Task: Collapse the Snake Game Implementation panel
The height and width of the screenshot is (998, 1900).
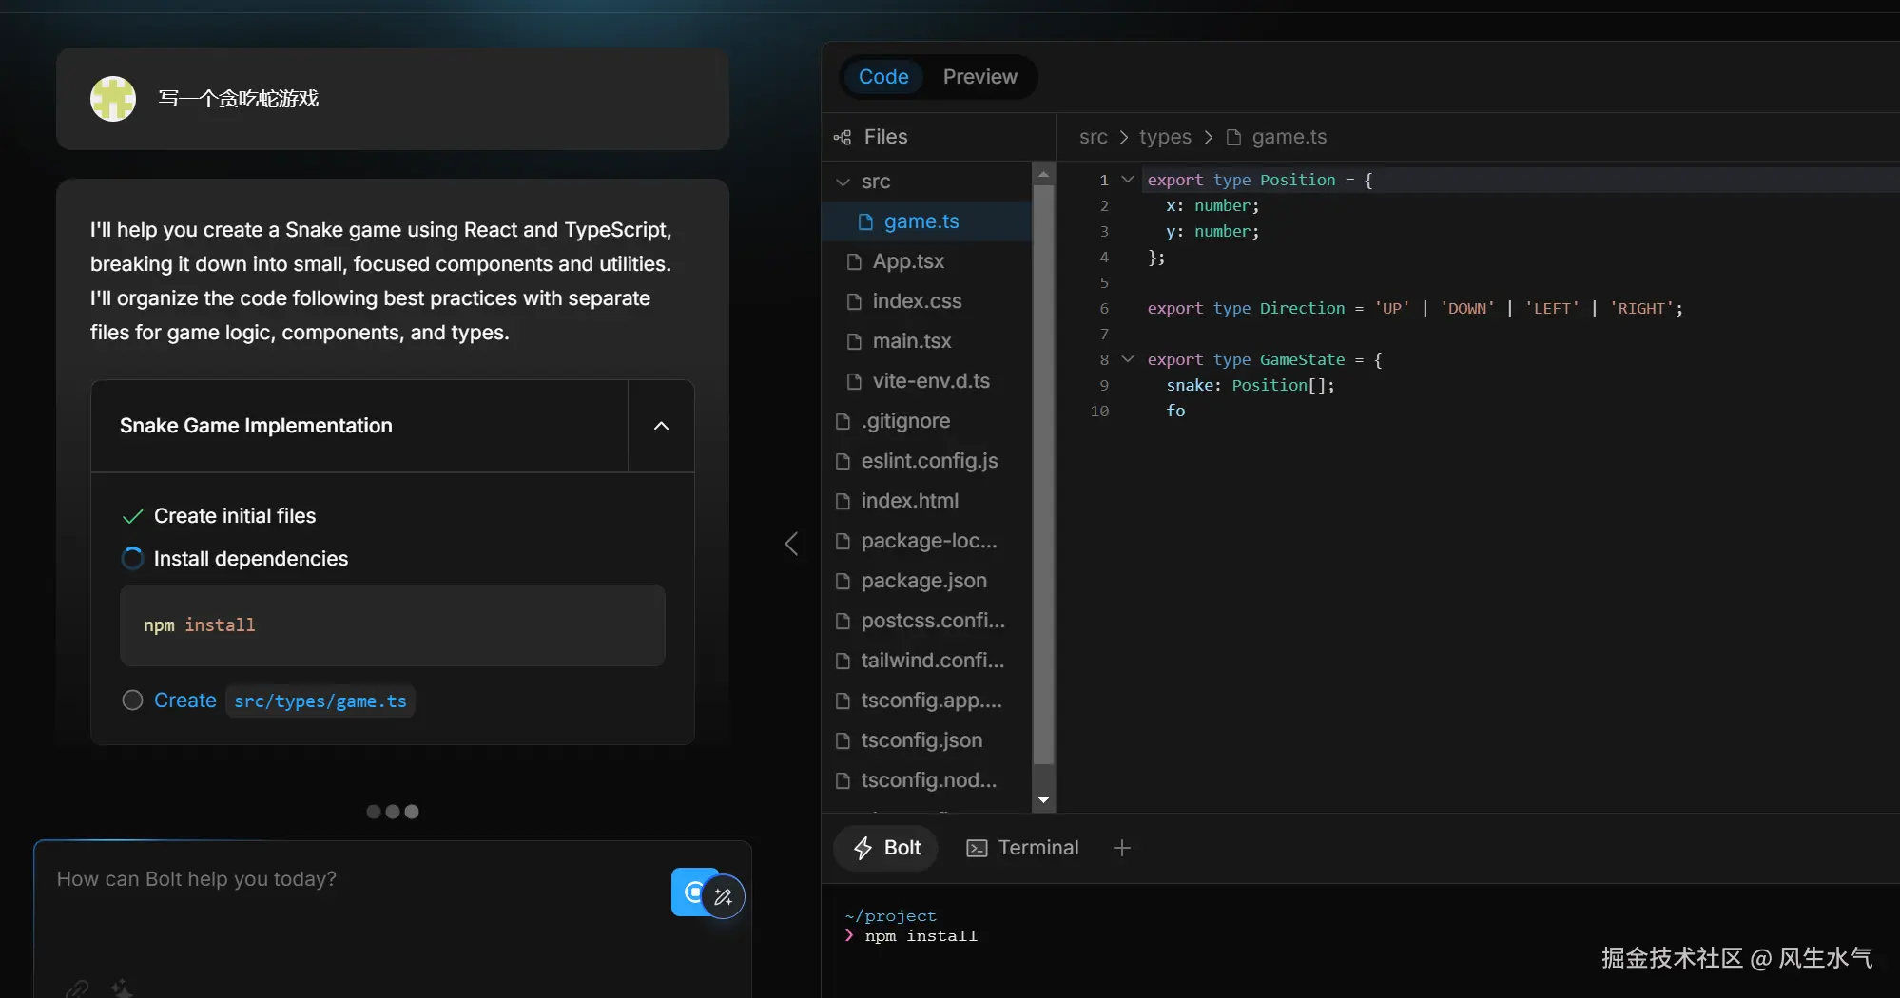Action: (x=661, y=426)
